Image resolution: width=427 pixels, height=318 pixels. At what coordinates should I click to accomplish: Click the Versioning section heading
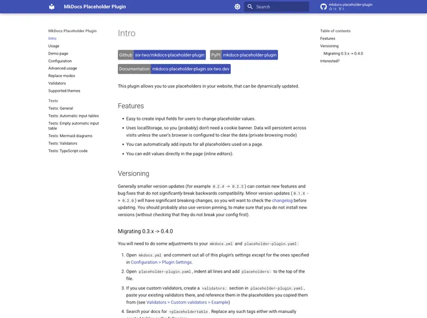click(133, 173)
